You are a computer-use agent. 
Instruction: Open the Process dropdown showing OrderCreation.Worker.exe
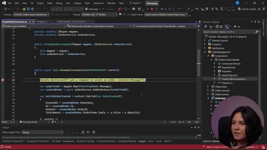coord(31,15)
